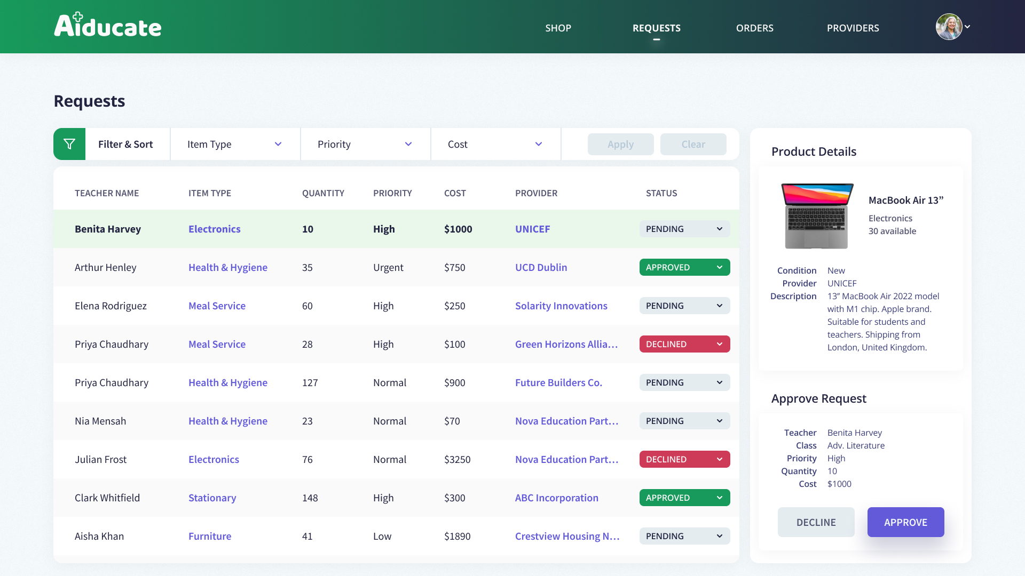
Task: Open the user profile avatar menu
Action: tap(949, 27)
